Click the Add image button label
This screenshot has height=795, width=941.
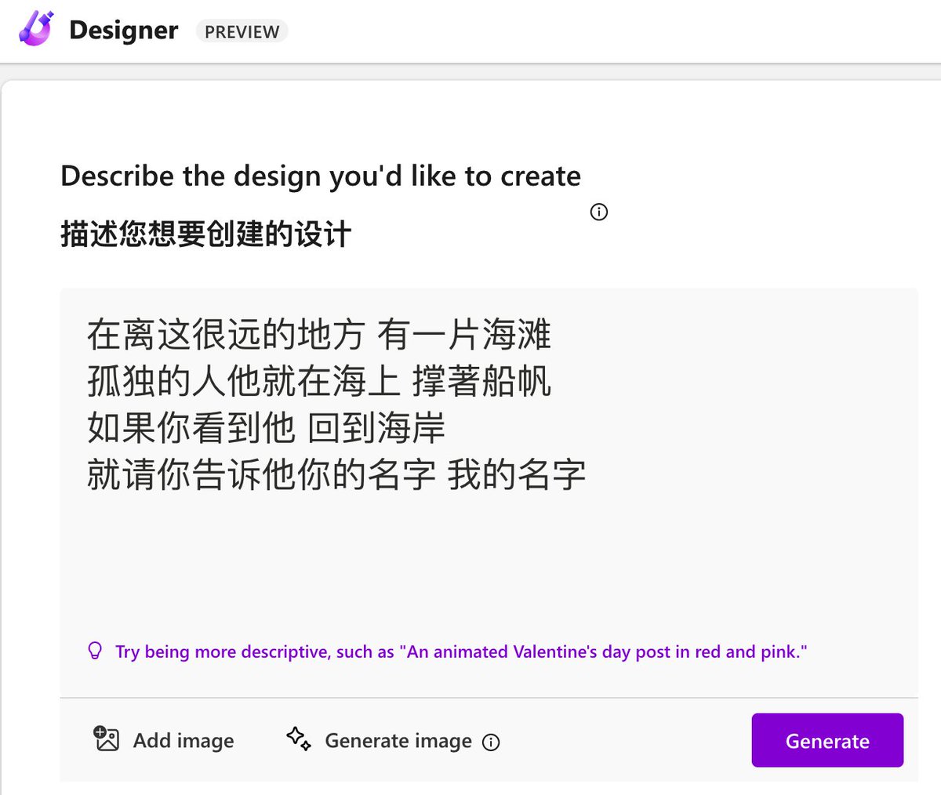[183, 740]
